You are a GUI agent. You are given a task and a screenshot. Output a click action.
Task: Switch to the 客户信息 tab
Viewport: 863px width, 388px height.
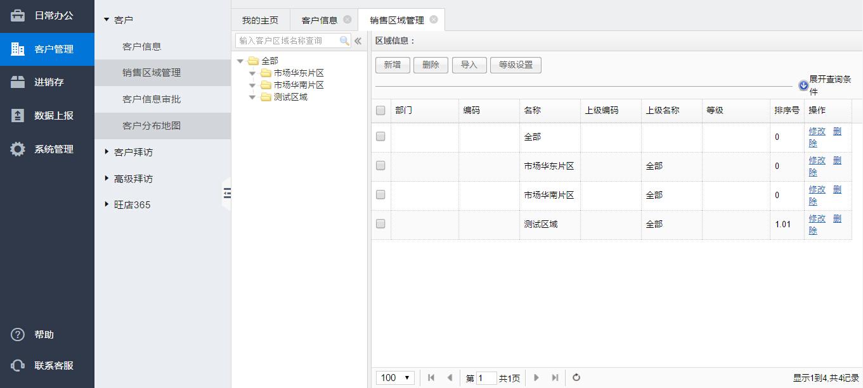[x=320, y=20]
